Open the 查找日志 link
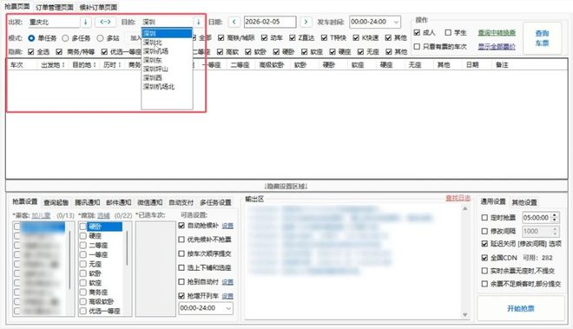This screenshot has width=573, height=329. click(x=458, y=198)
